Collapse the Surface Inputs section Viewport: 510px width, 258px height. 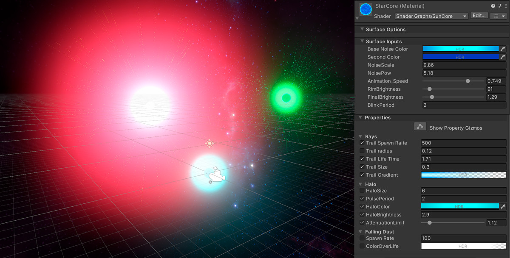click(362, 41)
